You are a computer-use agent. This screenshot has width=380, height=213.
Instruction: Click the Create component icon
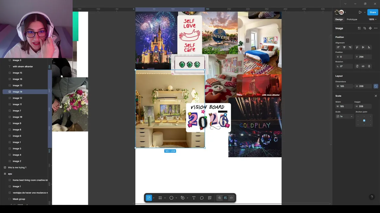370,28
